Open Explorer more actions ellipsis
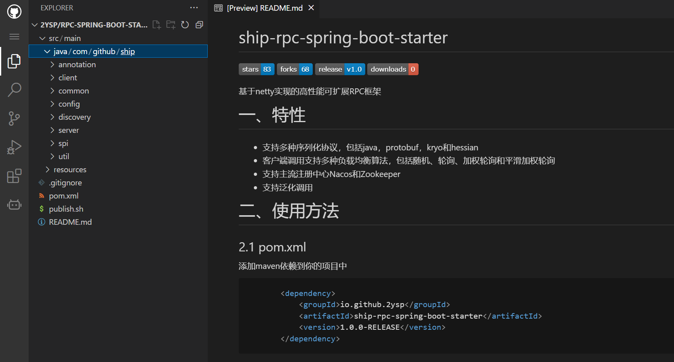The width and height of the screenshot is (674, 362). (194, 8)
